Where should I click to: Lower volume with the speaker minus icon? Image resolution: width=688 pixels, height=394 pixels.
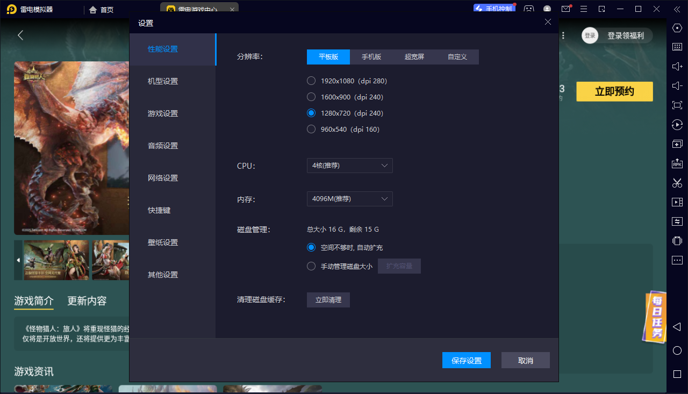tap(677, 86)
